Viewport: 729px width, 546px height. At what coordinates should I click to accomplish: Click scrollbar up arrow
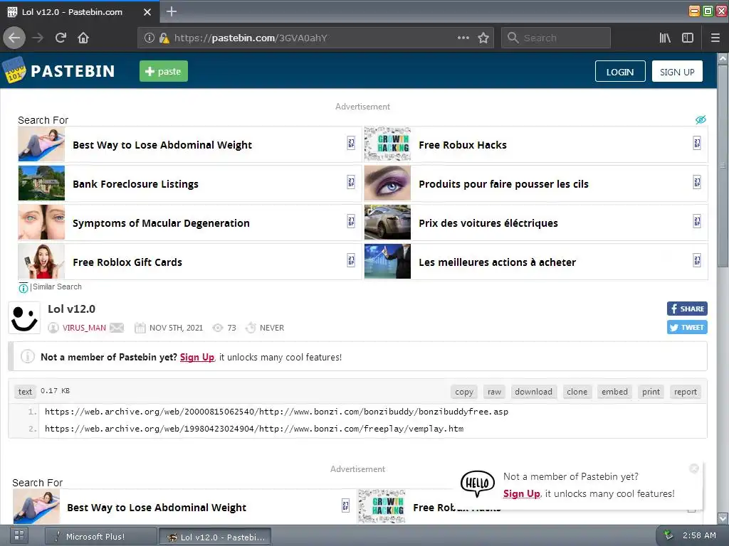tap(723, 59)
